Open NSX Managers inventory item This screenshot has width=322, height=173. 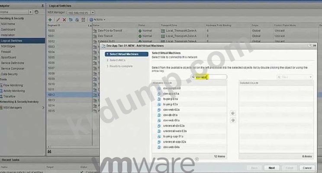coord(12,107)
